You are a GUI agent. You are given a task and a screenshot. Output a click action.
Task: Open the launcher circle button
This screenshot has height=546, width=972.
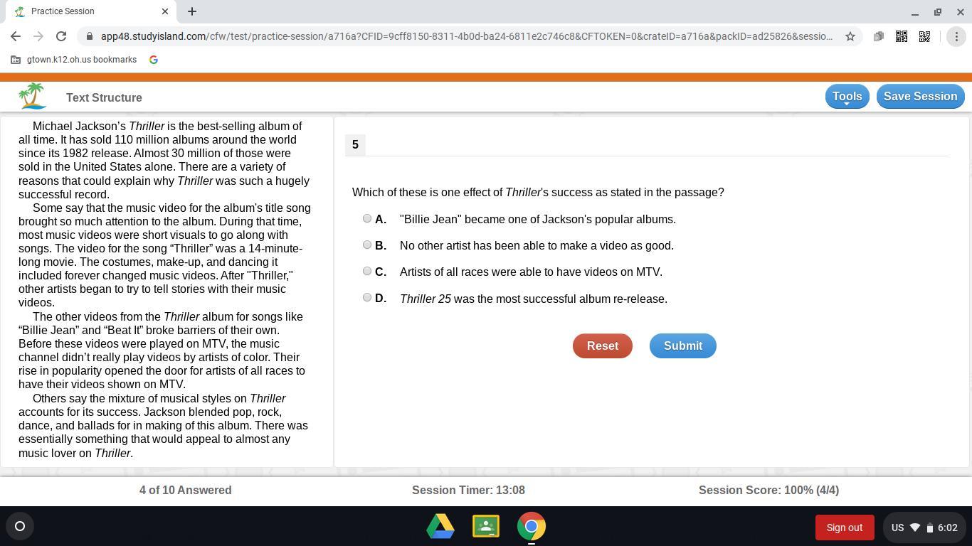[20, 526]
